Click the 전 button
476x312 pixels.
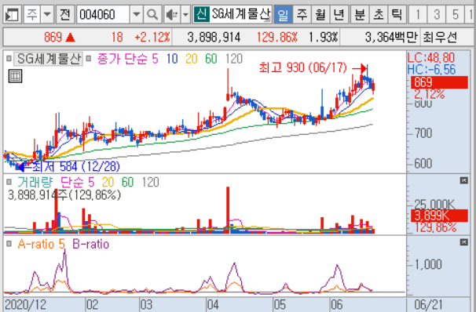click(x=65, y=14)
